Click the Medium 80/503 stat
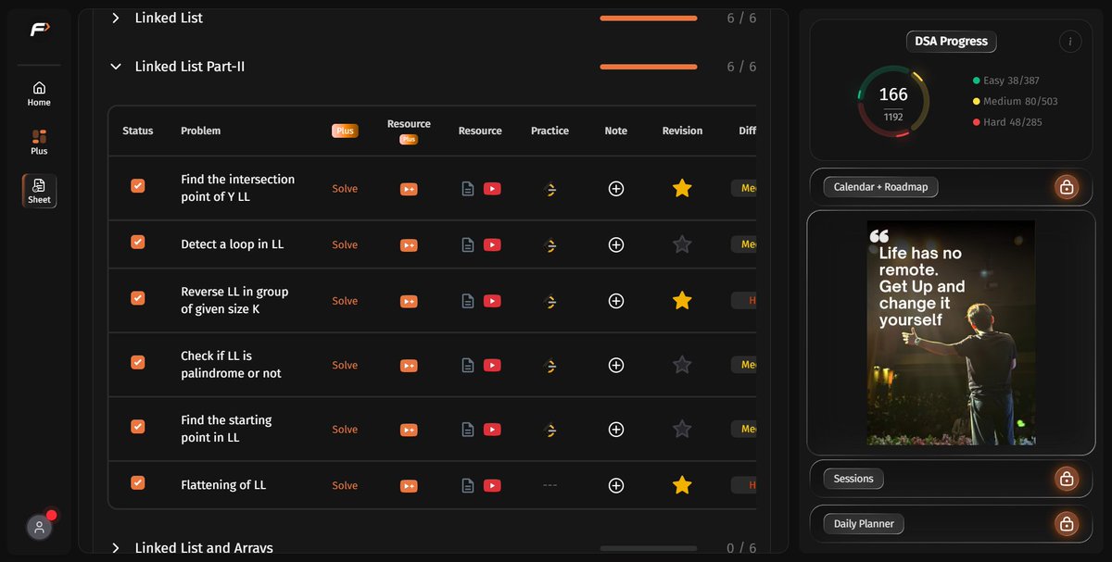 click(x=1015, y=102)
